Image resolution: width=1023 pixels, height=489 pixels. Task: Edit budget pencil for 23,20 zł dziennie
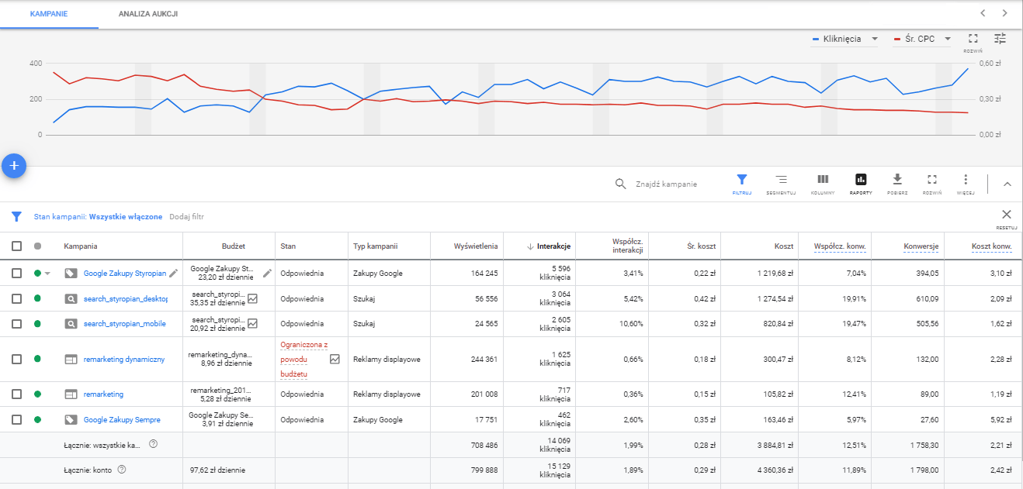coord(267,273)
